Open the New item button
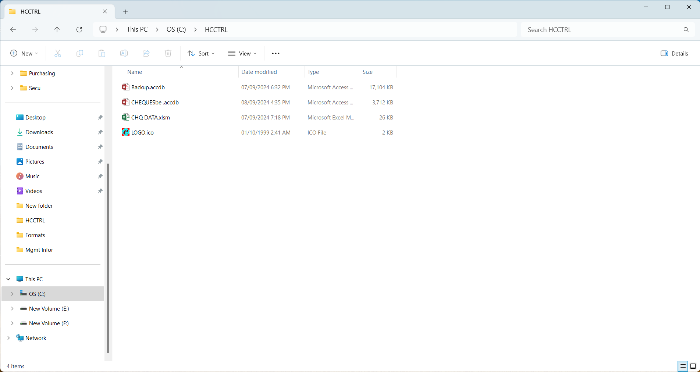 pyautogui.click(x=24, y=54)
